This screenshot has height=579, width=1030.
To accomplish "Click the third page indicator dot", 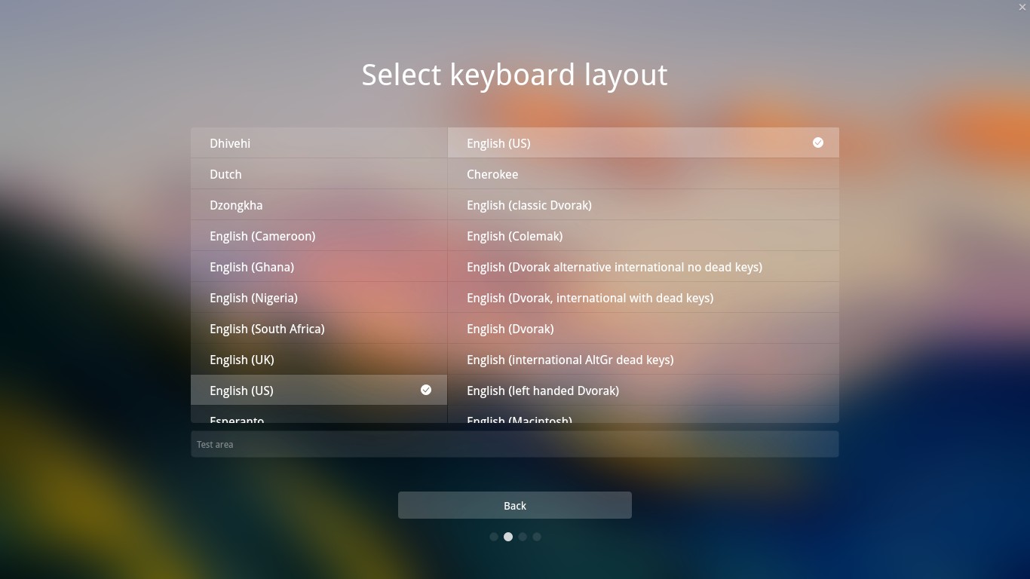I will [523, 537].
